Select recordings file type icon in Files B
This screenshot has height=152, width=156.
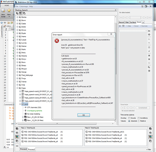pos(150,129)
